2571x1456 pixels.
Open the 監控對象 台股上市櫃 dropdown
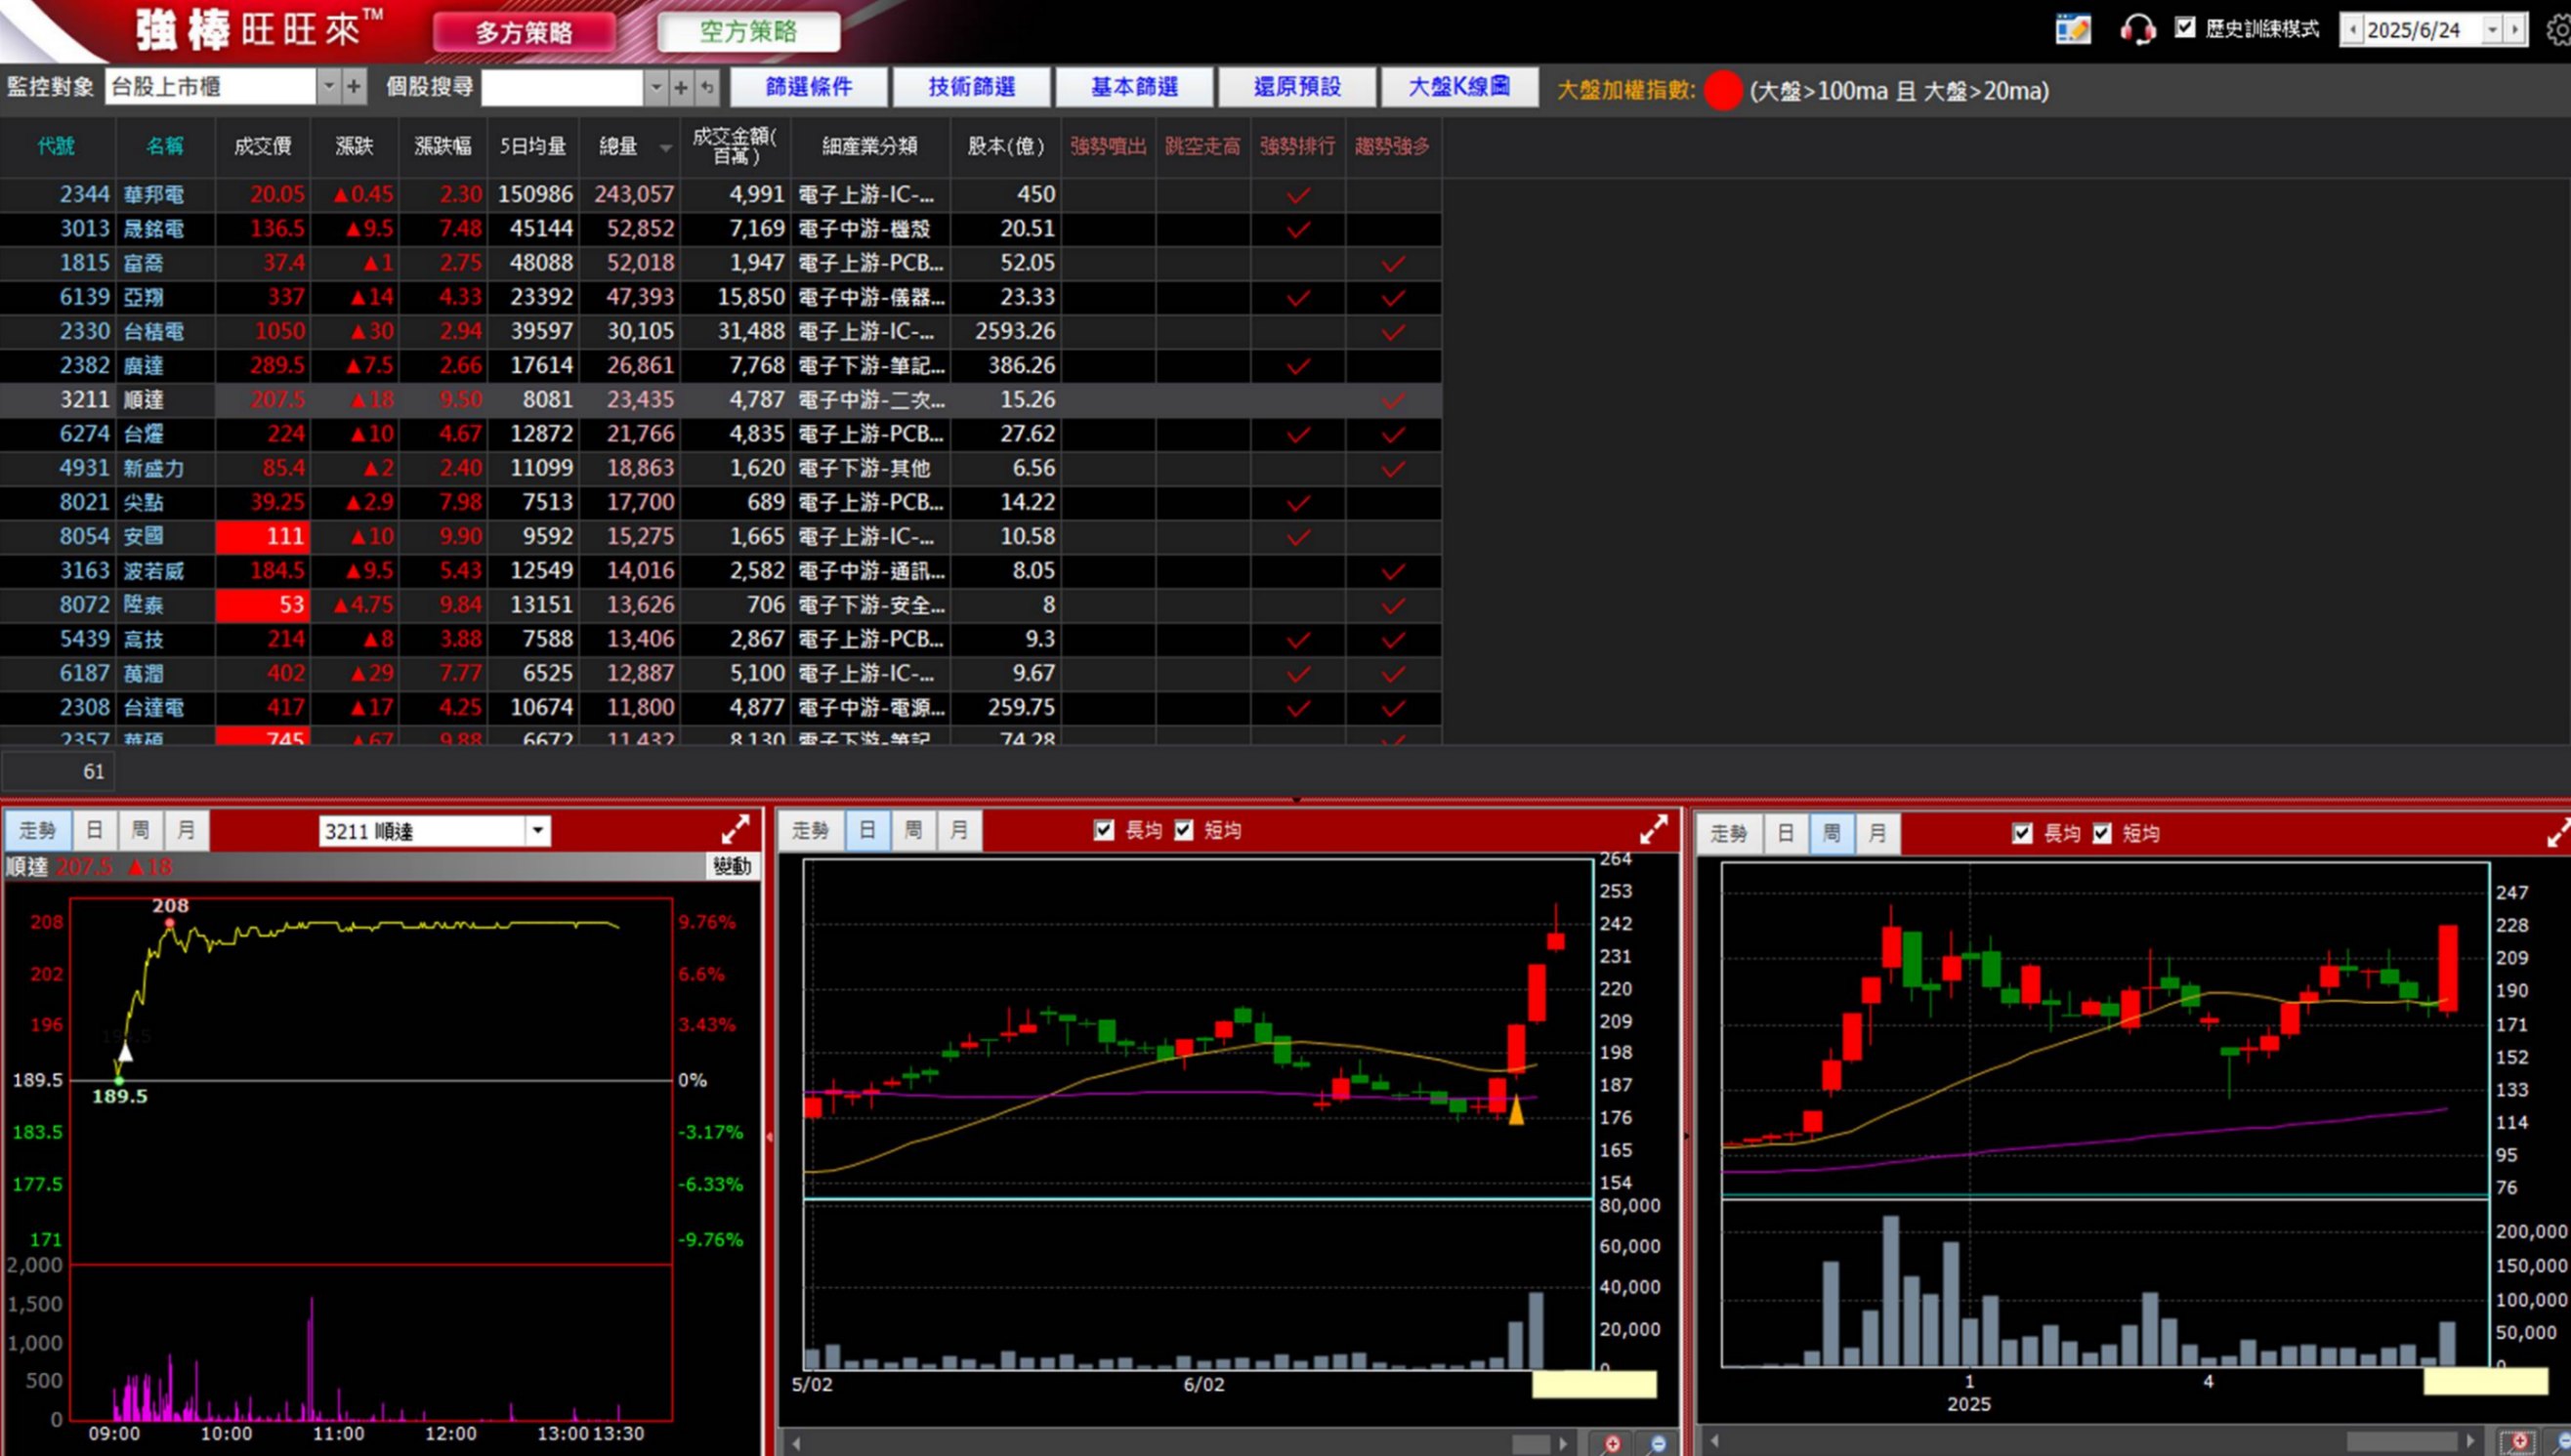pos(328,87)
